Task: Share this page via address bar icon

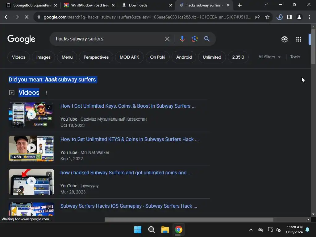Action: [257, 17]
